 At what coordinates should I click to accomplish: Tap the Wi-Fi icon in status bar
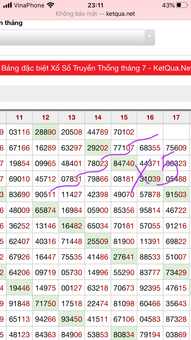[51, 5]
